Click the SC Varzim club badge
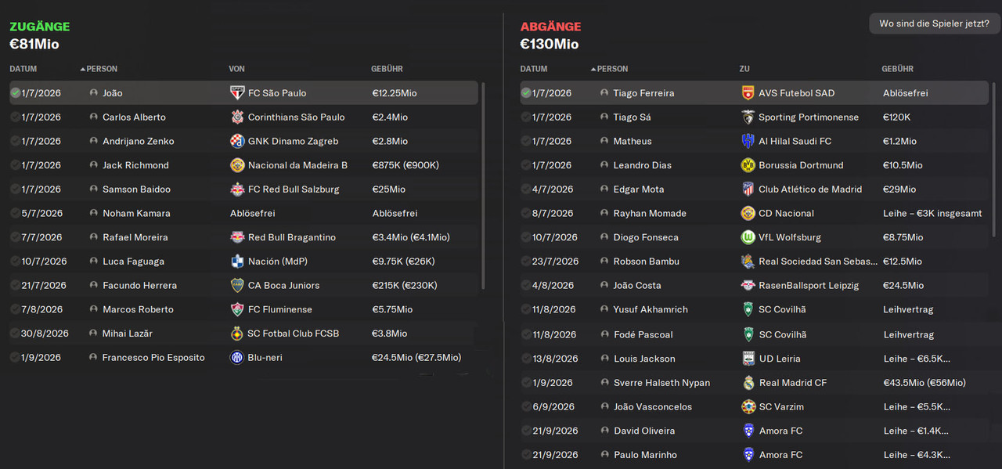The width and height of the screenshot is (1002, 469). 748,407
